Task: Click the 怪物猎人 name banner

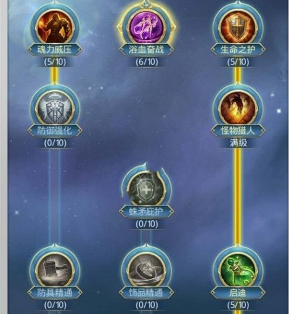Action: [238, 131]
